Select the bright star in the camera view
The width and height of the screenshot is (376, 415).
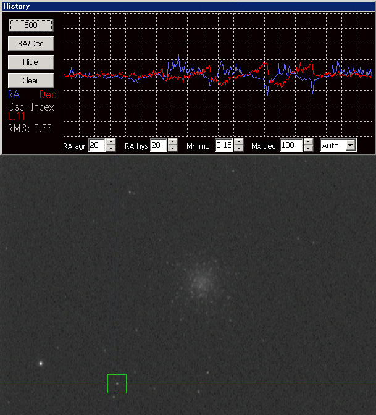41,363
